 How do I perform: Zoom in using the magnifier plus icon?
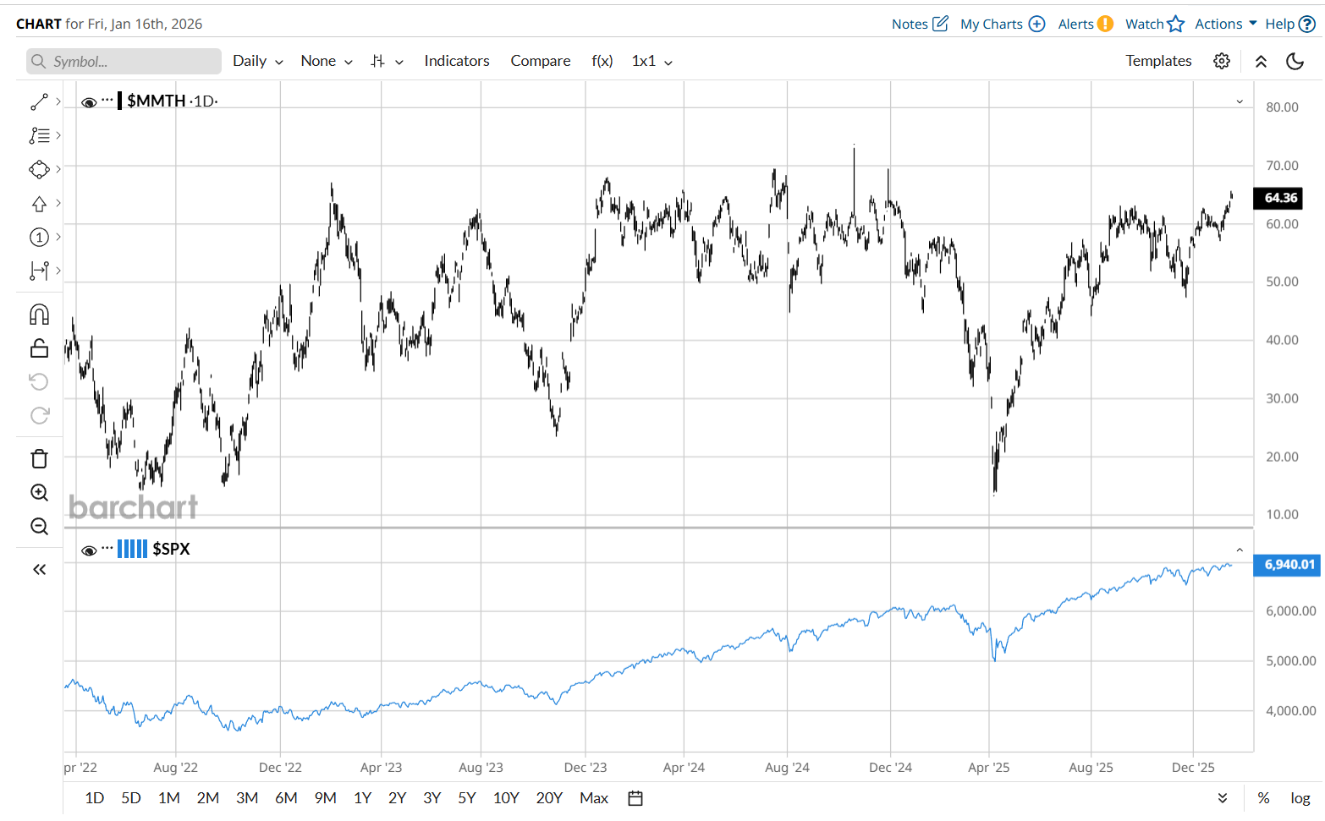pos(39,493)
